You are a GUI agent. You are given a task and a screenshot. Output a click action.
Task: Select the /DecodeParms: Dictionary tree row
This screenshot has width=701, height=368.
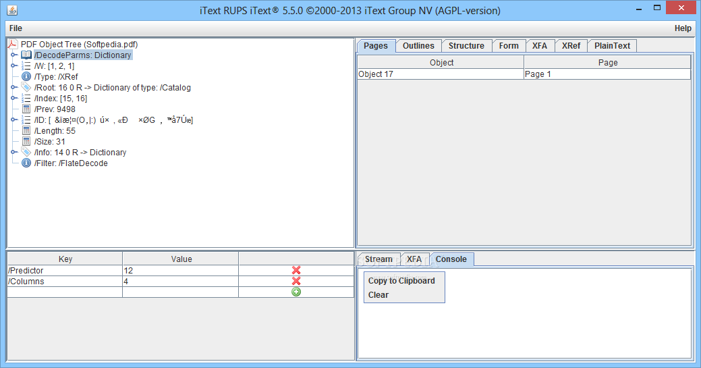coord(83,55)
